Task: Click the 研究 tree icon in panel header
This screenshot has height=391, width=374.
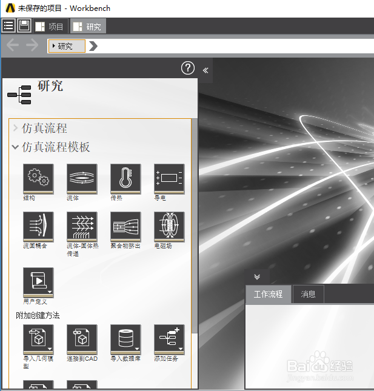Action: 19,95
